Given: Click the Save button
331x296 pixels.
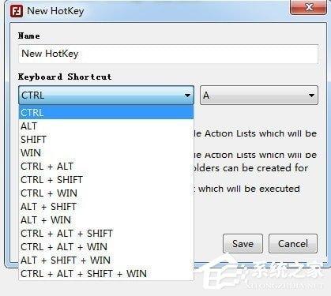Looking at the screenshot, I should coord(243,244).
